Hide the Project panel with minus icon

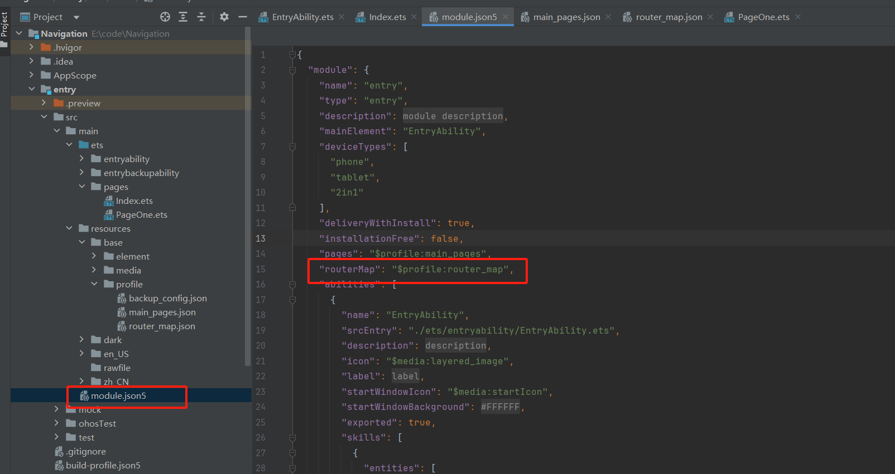pyautogui.click(x=243, y=17)
